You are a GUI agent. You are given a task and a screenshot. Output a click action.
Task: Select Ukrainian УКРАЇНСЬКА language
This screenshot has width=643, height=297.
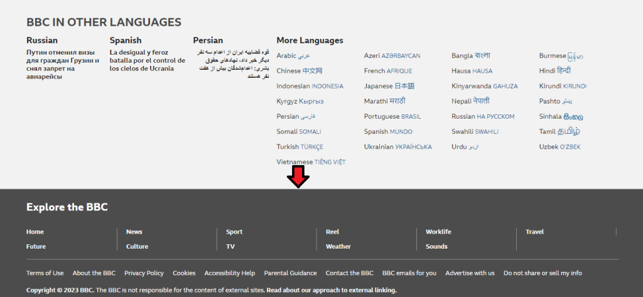point(397,146)
